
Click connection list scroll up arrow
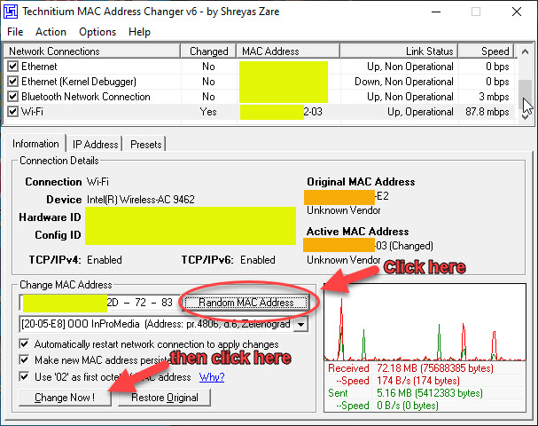pyautogui.click(x=525, y=51)
